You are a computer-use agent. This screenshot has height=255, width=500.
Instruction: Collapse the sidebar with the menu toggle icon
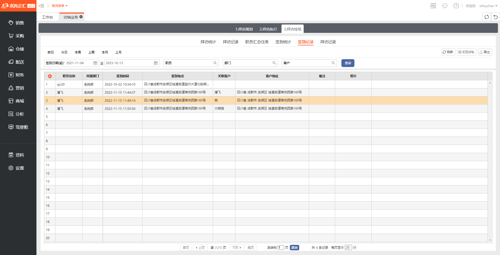pos(42,6)
